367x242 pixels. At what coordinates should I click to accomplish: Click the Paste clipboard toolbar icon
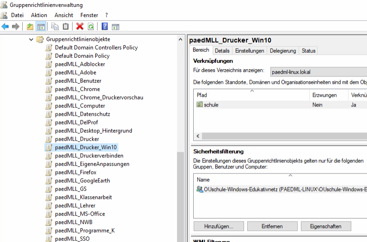pos(66,26)
